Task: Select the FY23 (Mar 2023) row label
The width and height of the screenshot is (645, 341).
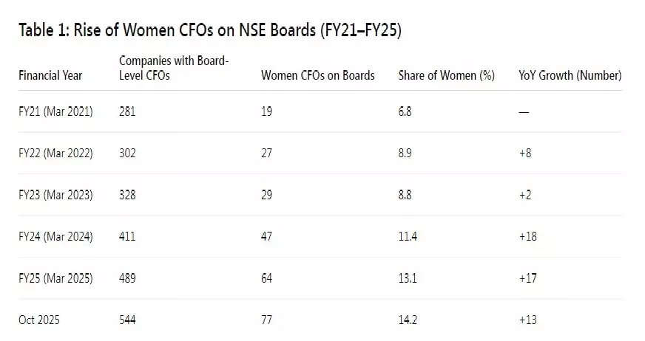Action: point(55,195)
